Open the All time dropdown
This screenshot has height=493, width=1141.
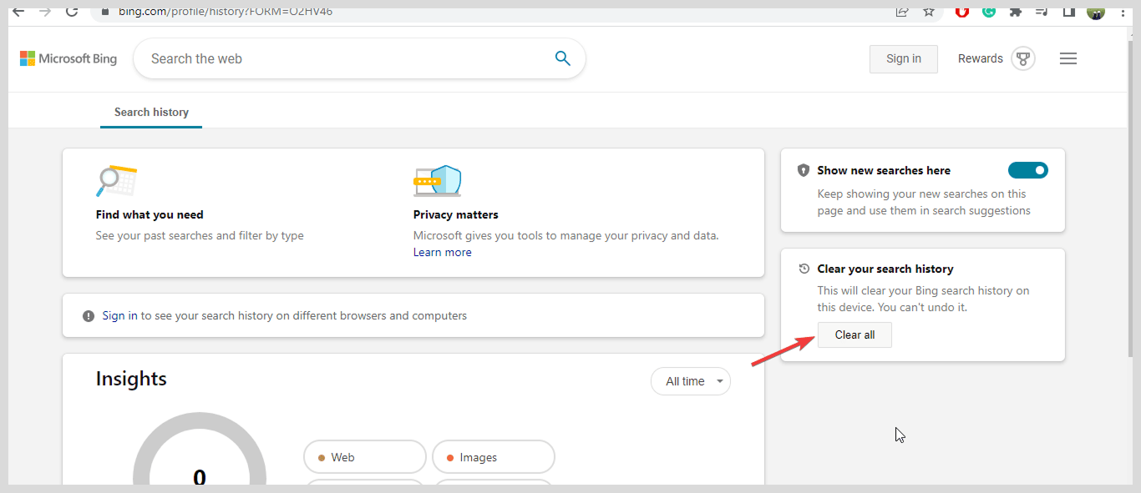click(690, 380)
